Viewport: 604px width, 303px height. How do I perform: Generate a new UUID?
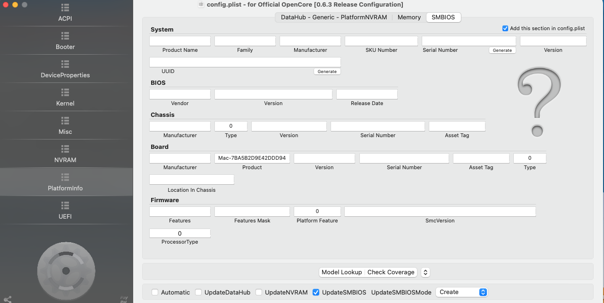tap(327, 72)
